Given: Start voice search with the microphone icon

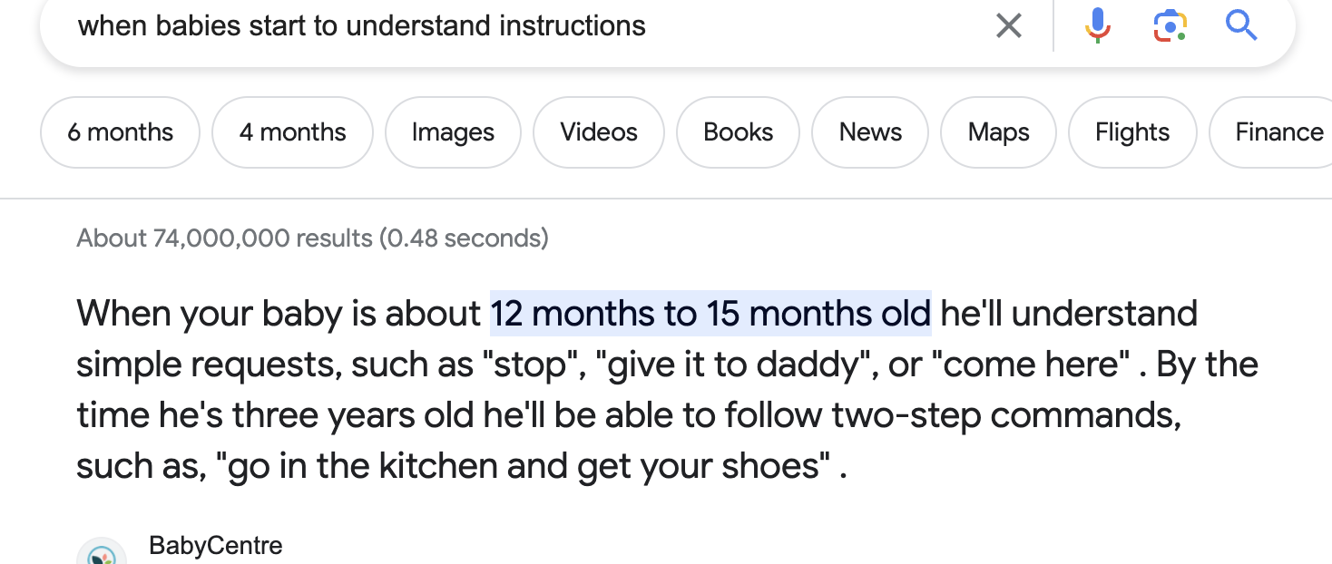Looking at the screenshot, I should pos(1097,26).
